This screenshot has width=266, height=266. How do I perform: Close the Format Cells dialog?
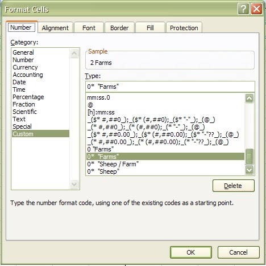(256, 9)
